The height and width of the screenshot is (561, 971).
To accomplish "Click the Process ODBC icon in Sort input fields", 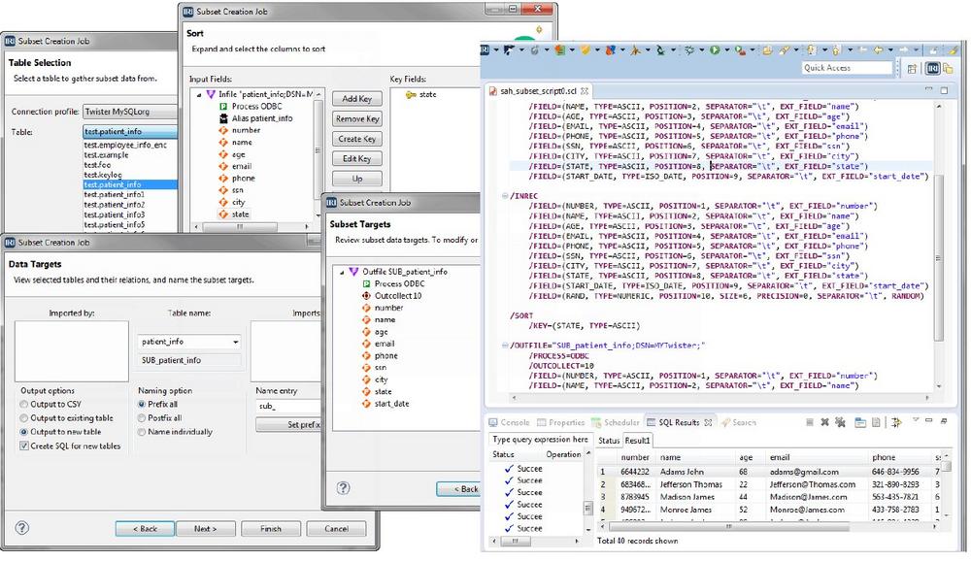I will tap(222, 105).
